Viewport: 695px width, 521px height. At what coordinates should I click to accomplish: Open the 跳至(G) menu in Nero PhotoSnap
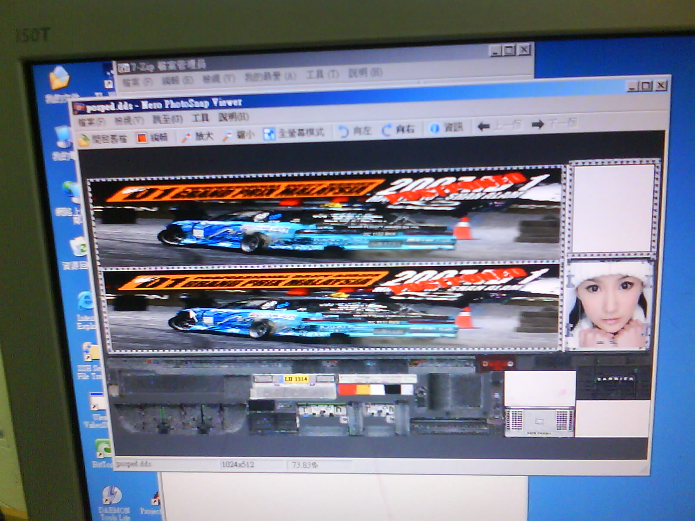[167, 119]
